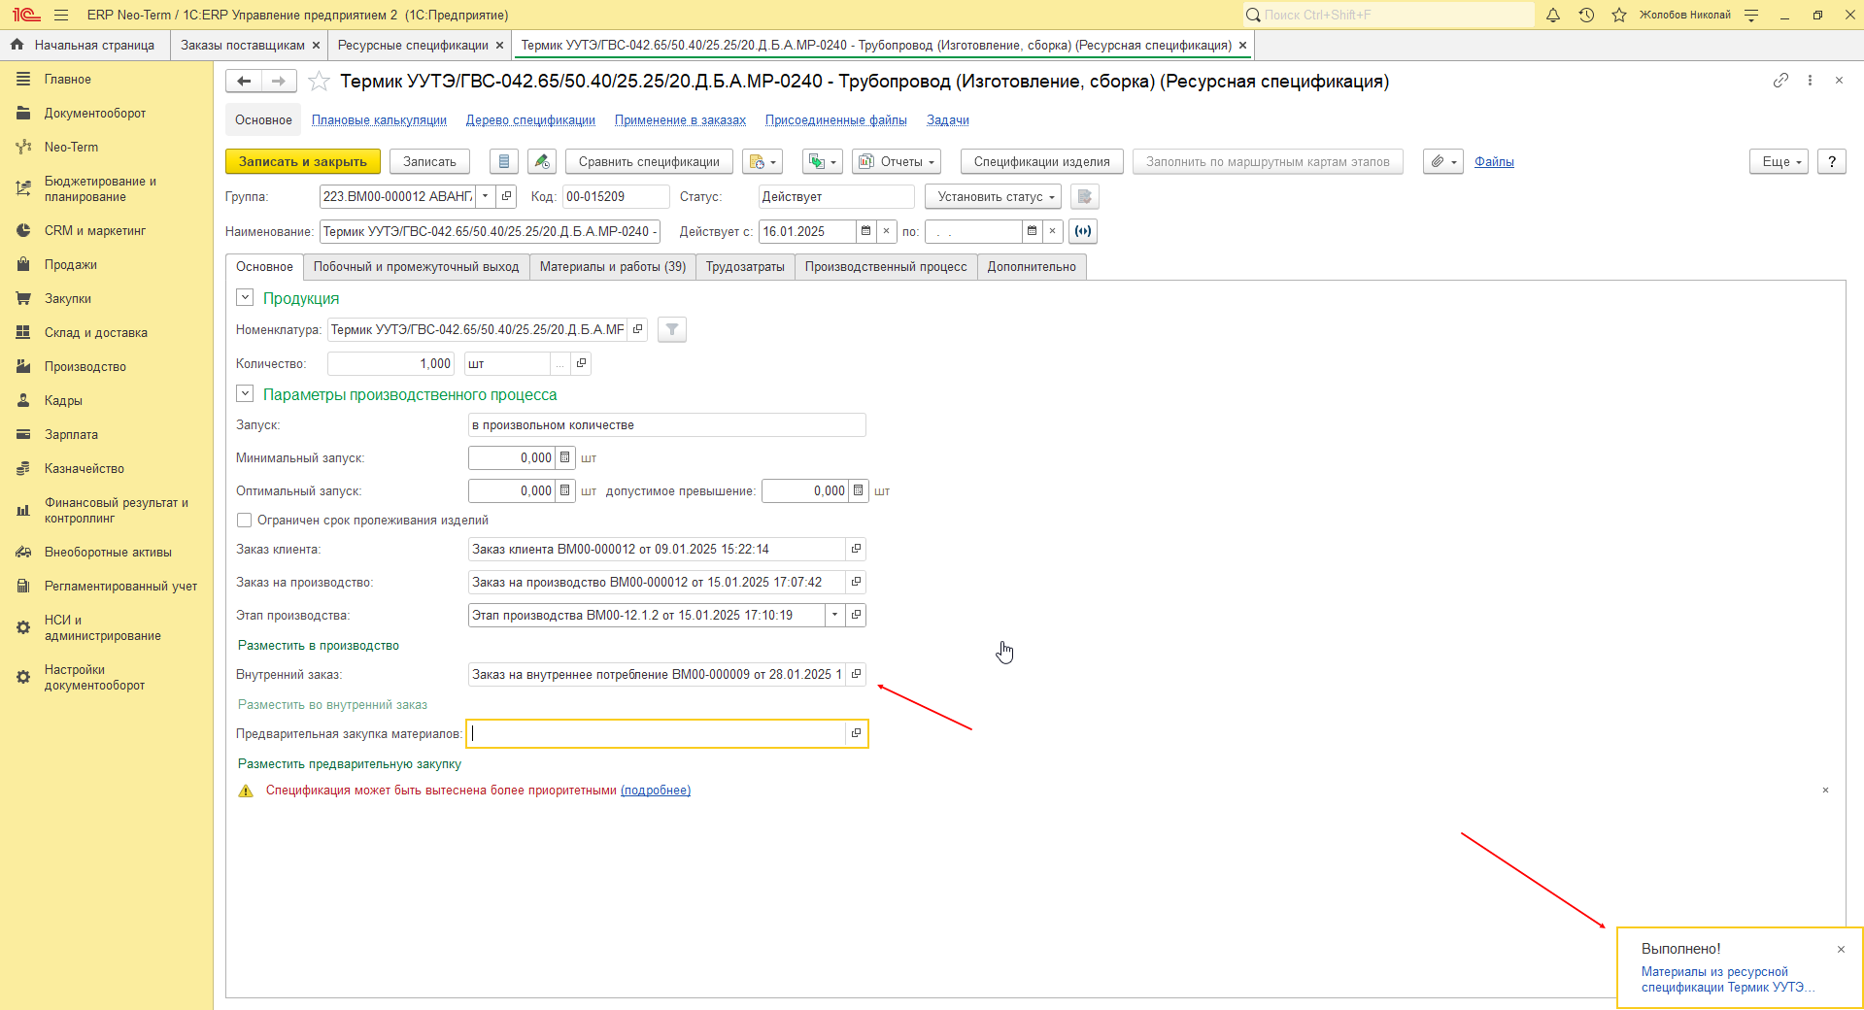Image resolution: width=1864 pixels, height=1010 pixels.
Task: Open the Еще menu
Action: 1779,162
